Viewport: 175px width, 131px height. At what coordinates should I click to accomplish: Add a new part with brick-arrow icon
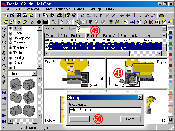pos(126,22)
